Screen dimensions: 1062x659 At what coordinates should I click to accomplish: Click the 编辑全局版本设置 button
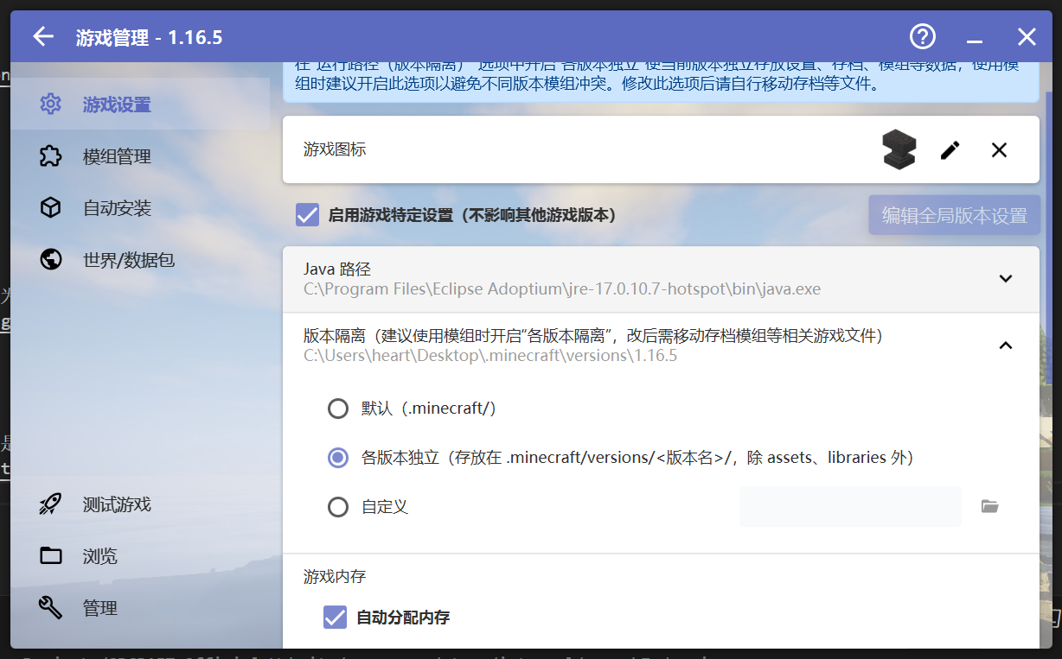954,215
